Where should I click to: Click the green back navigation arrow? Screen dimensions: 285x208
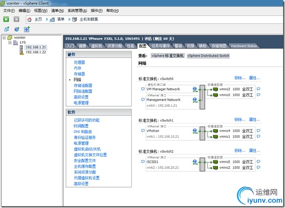click(6, 19)
